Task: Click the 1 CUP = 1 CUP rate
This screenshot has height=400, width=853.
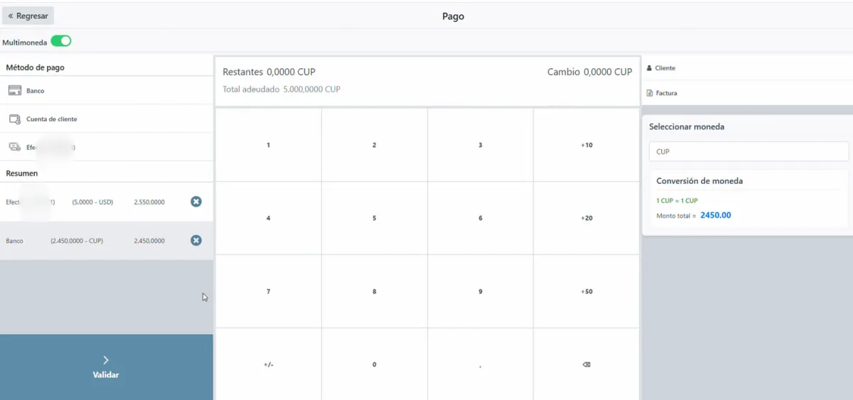Action: [x=677, y=201]
